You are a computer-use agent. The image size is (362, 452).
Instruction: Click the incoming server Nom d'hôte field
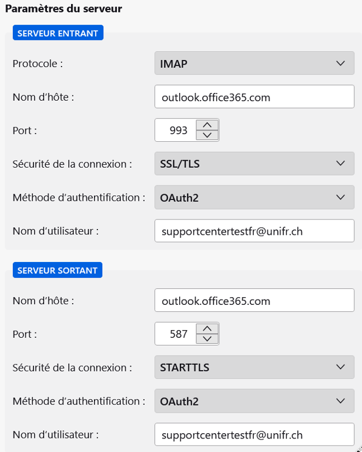coord(254,97)
